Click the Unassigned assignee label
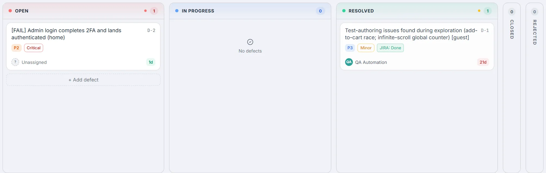The image size is (546, 173). tap(34, 62)
